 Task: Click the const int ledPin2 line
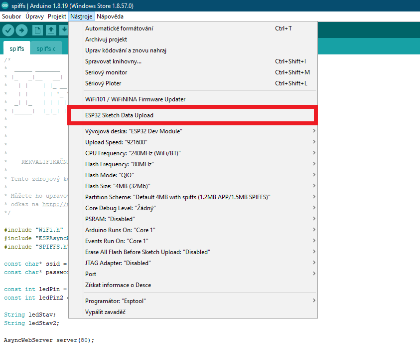[x=36, y=298]
